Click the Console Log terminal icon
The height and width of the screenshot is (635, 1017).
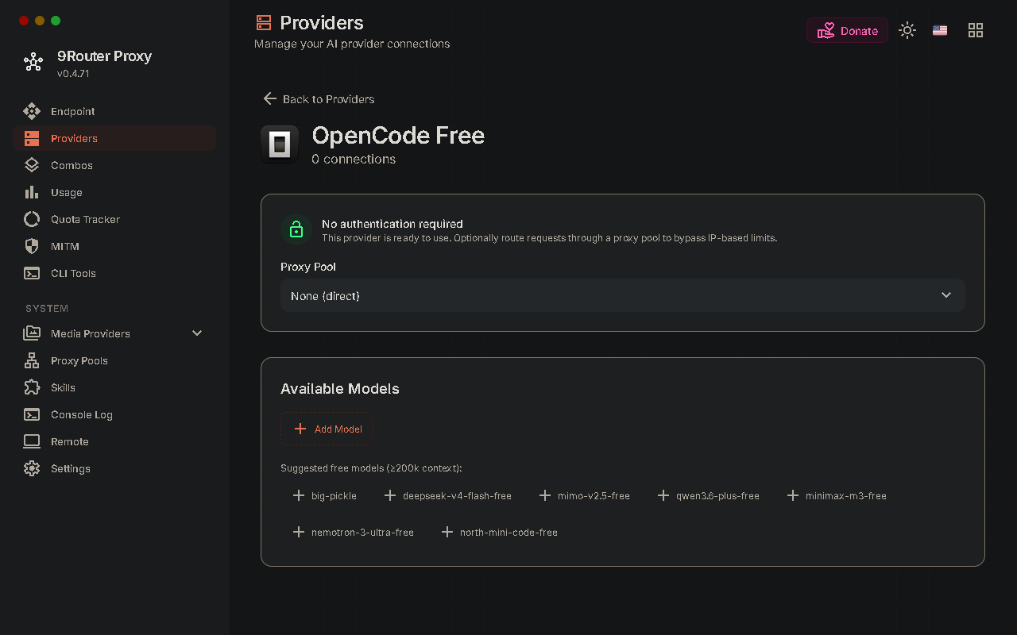click(32, 414)
